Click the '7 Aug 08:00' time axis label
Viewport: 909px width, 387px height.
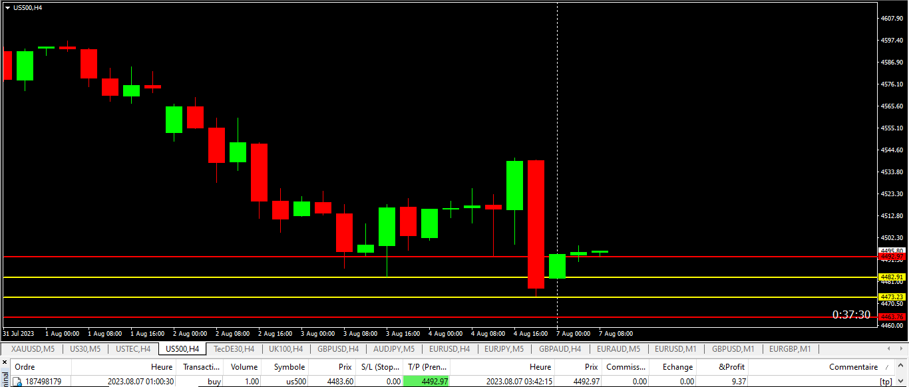(x=616, y=334)
